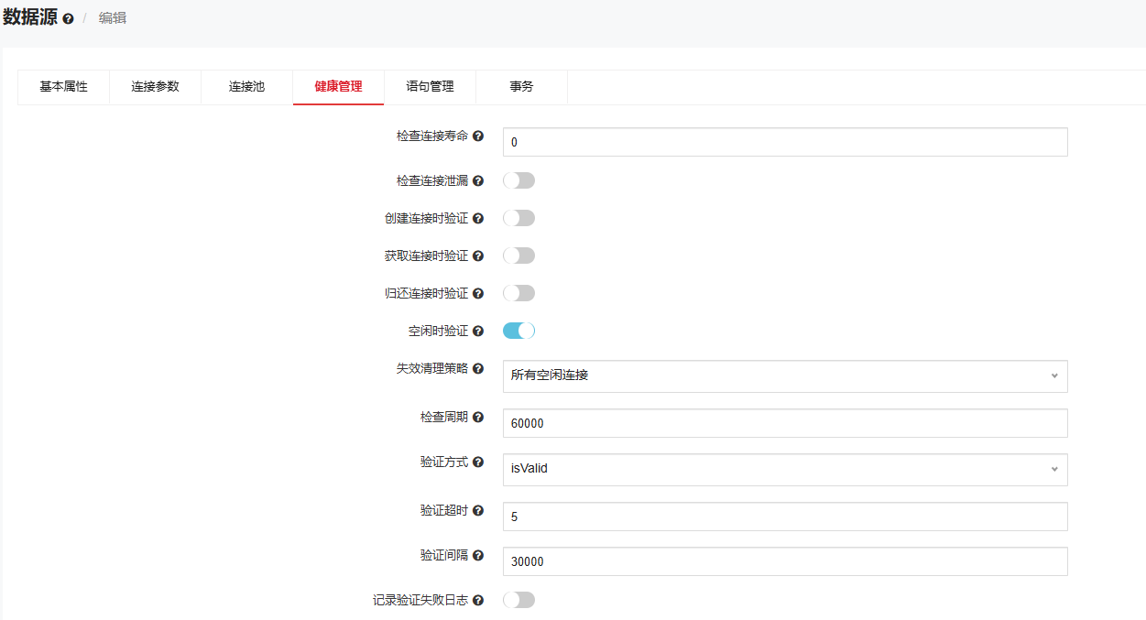Viewport: 1146px width, 620px height.
Task: Click help icon beside 验证超时
Action: click(x=478, y=510)
